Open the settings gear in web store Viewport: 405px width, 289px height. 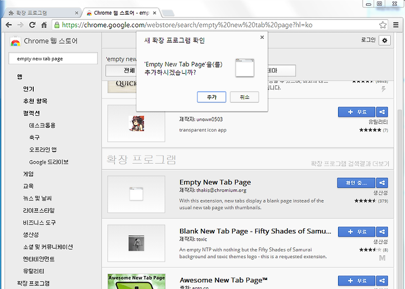(385, 40)
